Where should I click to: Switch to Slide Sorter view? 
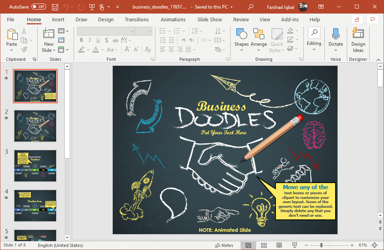coord(264,245)
